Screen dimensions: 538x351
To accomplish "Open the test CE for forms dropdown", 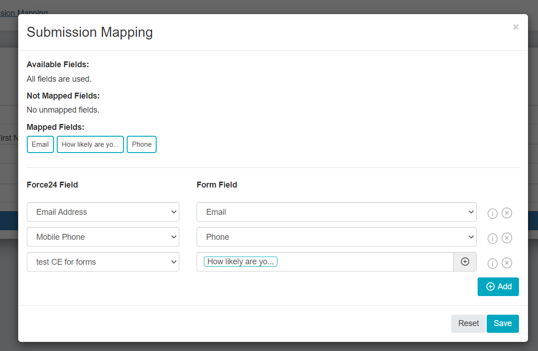I will [103, 262].
